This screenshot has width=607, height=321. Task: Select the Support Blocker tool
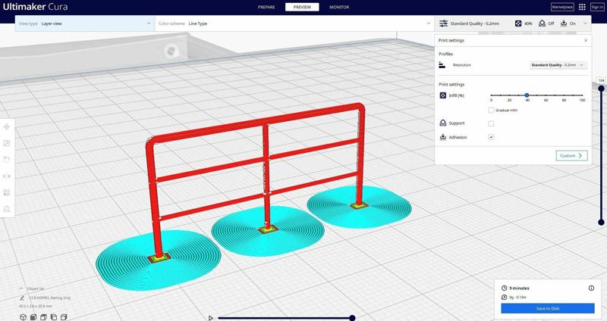coord(7,209)
